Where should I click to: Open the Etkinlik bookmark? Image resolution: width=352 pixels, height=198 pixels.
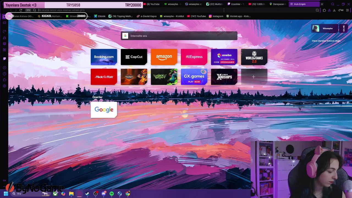100,16
